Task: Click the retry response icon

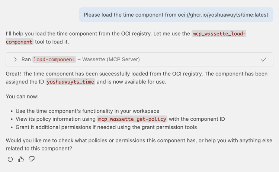Action: point(10,159)
